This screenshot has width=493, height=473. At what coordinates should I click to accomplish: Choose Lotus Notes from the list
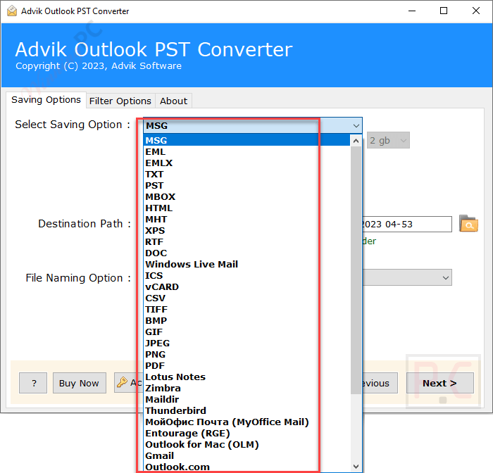point(246,377)
